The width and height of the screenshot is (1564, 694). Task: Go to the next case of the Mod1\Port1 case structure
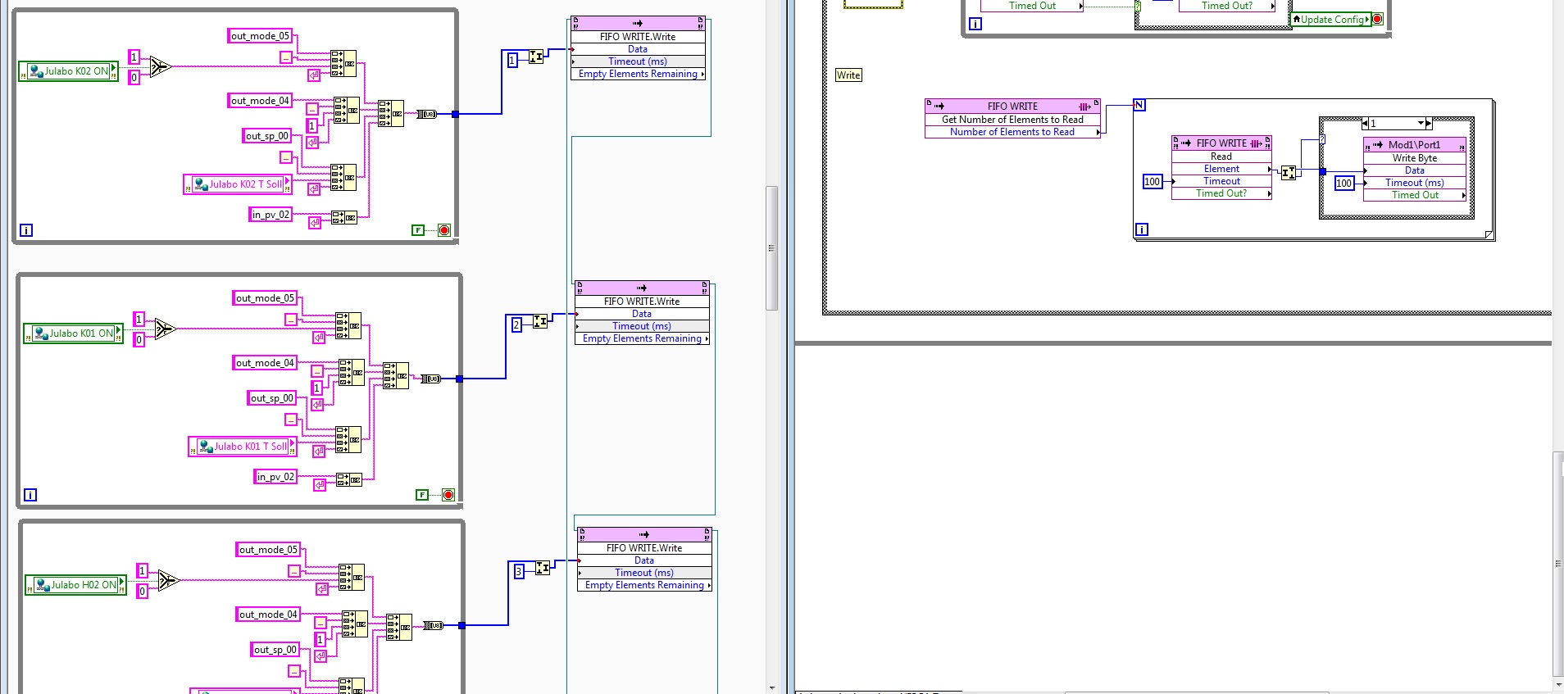tap(1429, 124)
